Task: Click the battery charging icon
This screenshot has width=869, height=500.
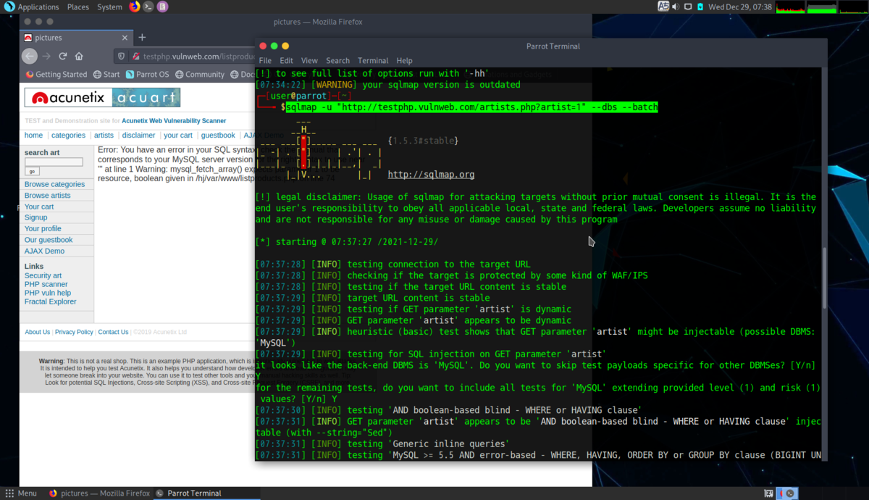Action: coord(699,7)
